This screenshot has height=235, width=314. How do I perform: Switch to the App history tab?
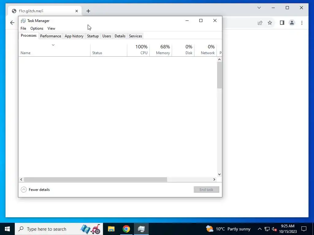(74, 36)
